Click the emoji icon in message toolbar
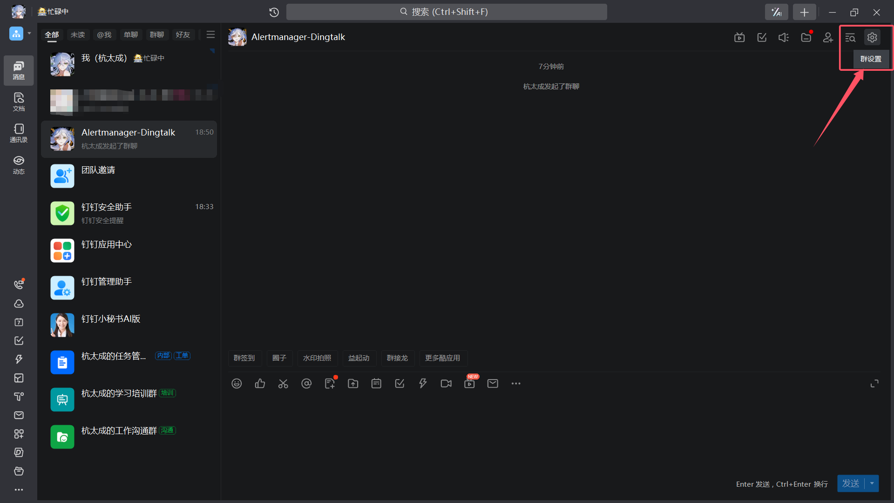The width and height of the screenshot is (894, 503). click(x=237, y=383)
